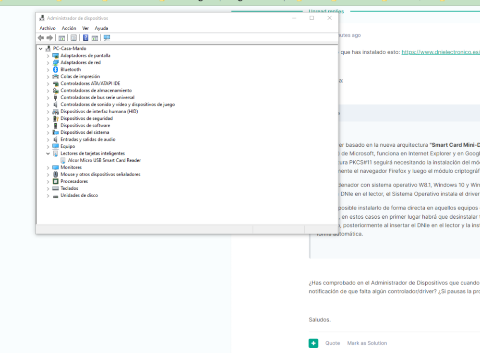Click the Unidades de disco icon
The height and width of the screenshot is (353, 480).
(x=55, y=196)
